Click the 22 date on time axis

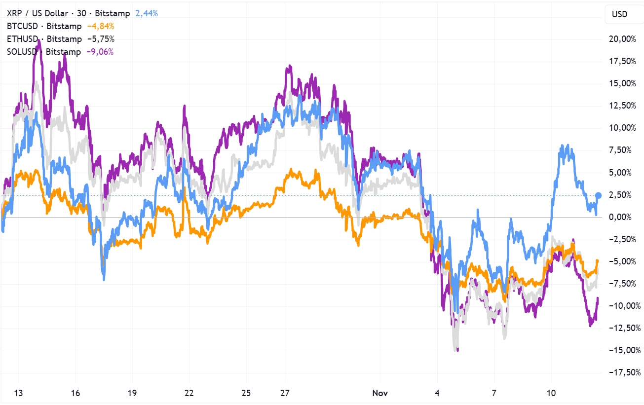coord(189,393)
